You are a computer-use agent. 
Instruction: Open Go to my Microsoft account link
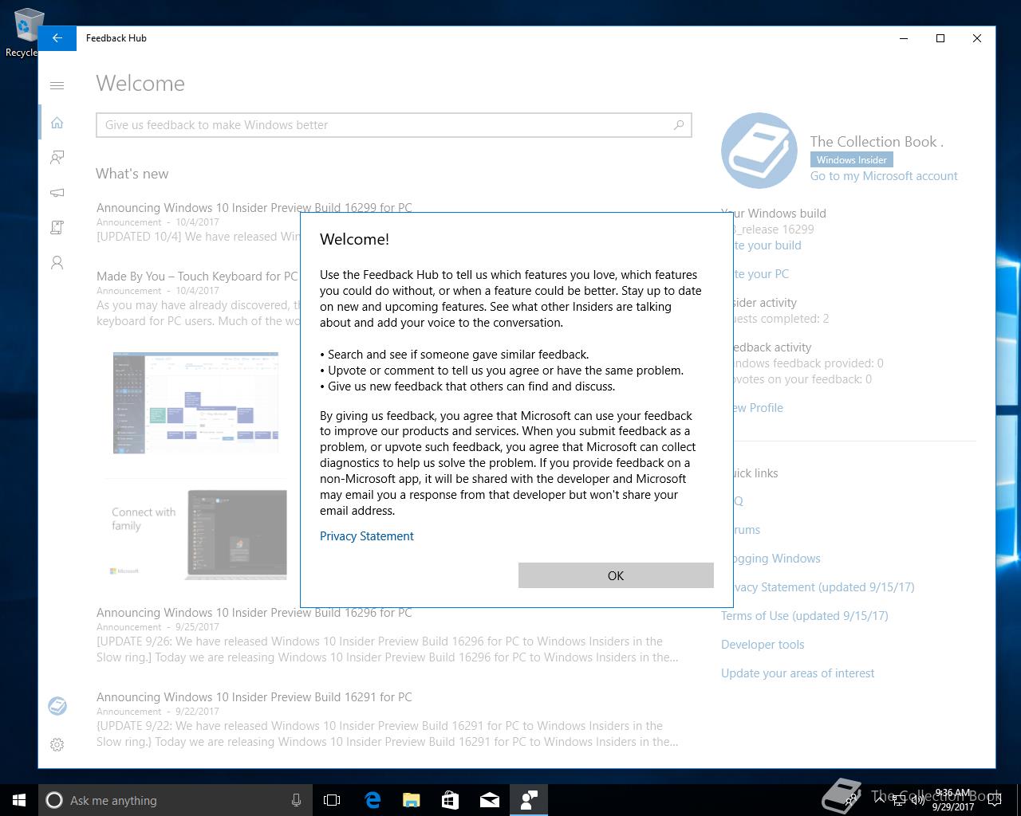884,176
